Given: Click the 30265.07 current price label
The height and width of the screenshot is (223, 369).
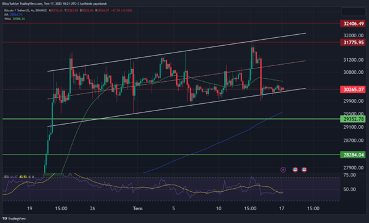Looking at the screenshot, I should click(353, 90).
